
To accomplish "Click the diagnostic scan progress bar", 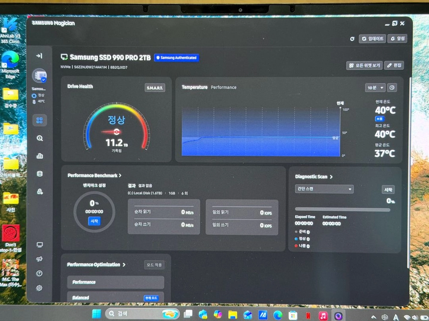I will (342, 210).
